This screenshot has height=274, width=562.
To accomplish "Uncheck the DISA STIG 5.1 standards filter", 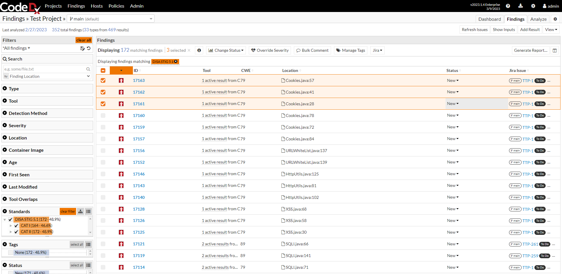I will click(x=11, y=219).
